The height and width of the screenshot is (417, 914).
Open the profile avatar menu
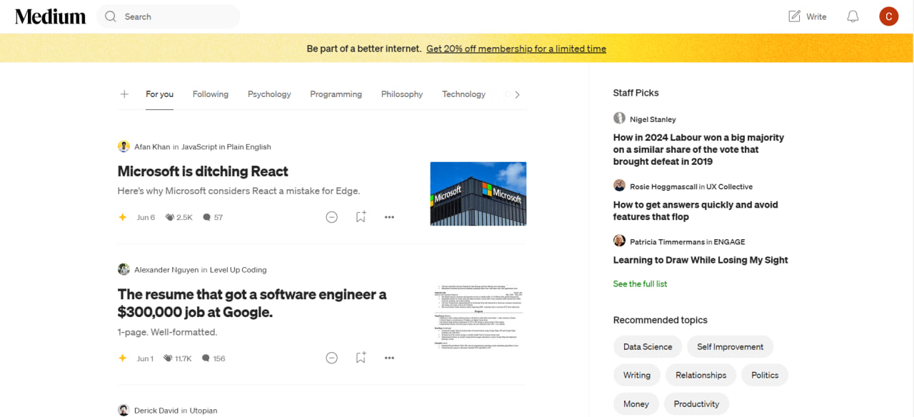[889, 16]
